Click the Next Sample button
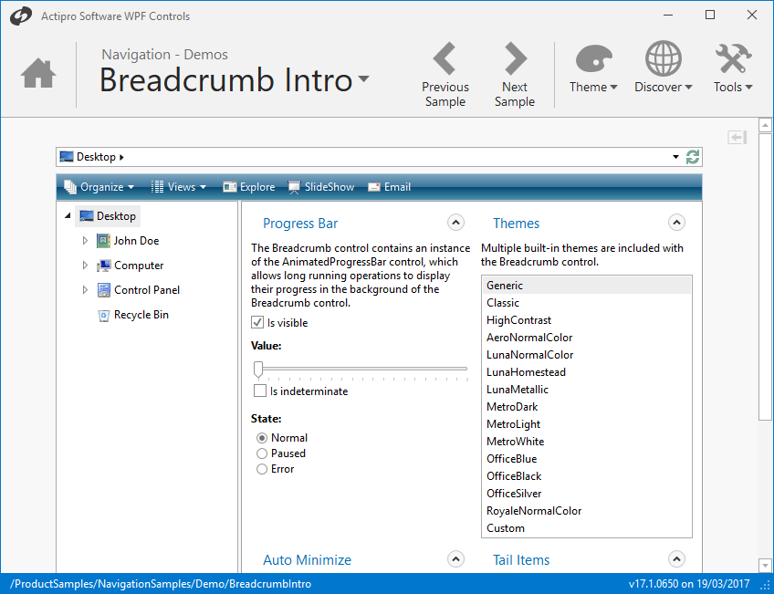774x594 pixels. (x=514, y=73)
